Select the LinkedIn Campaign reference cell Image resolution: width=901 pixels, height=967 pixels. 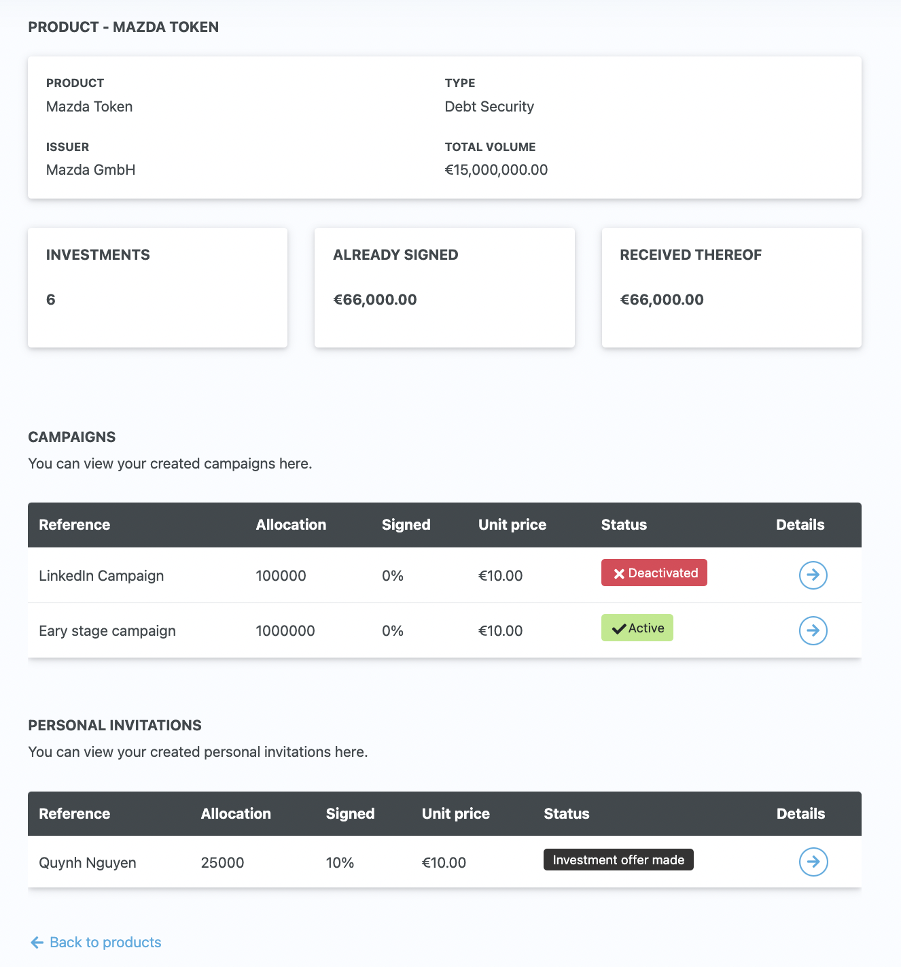(101, 575)
